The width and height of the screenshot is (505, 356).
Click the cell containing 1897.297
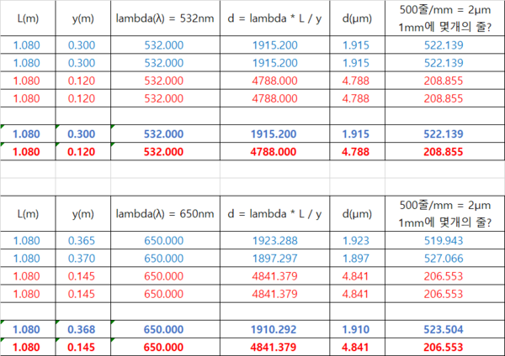point(274,258)
